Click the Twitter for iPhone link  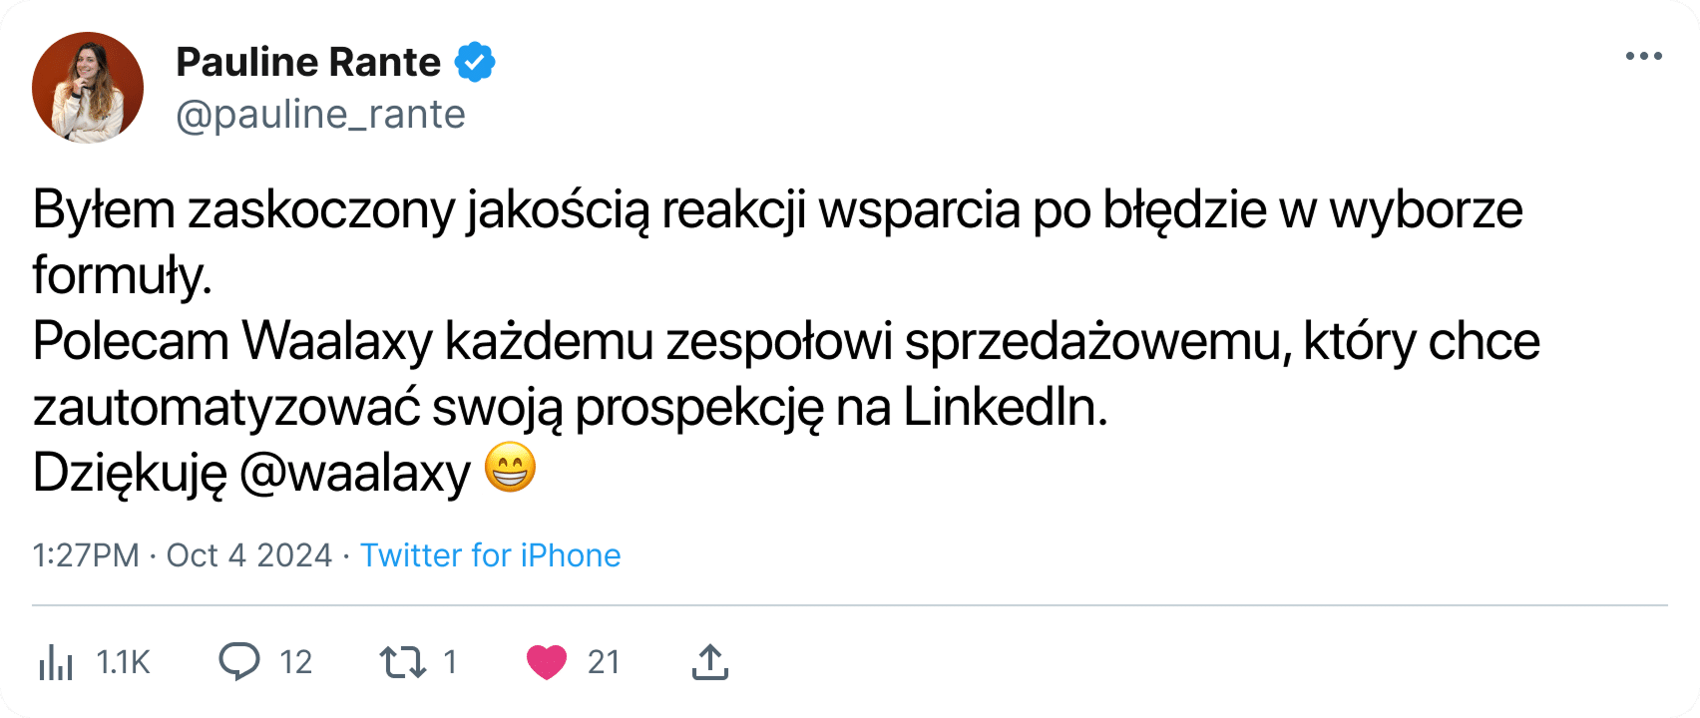(491, 555)
